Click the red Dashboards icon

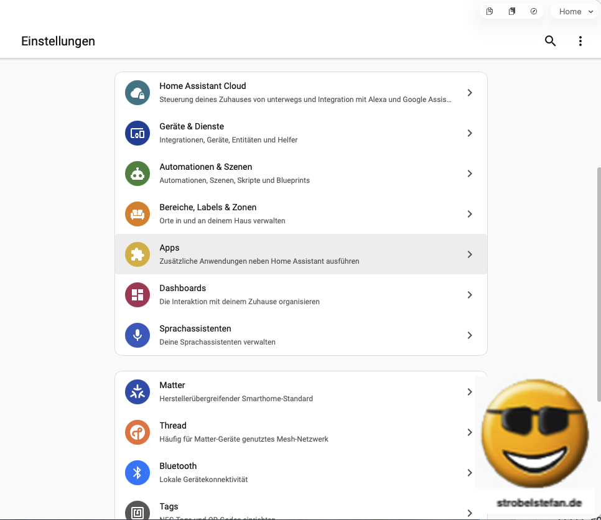click(137, 295)
